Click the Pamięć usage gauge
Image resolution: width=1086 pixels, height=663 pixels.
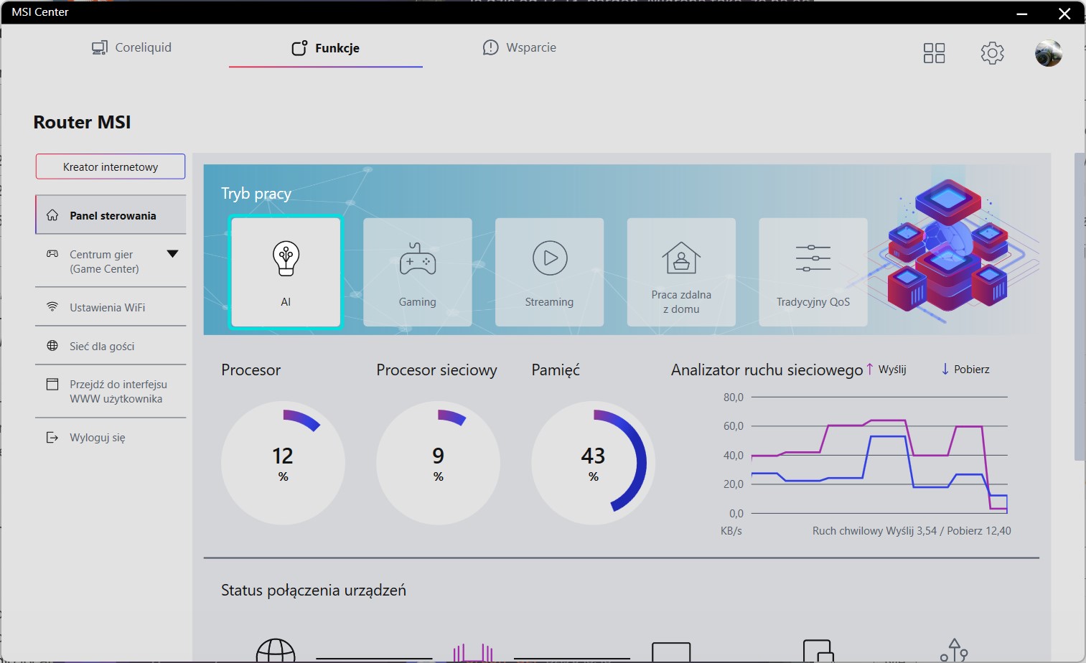(x=593, y=463)
